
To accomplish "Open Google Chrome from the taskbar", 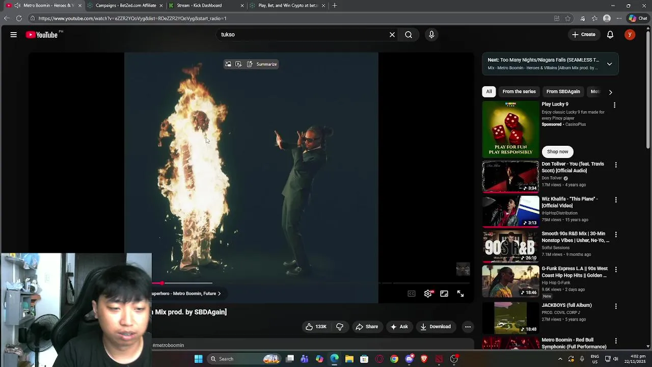I will [394, 359].
